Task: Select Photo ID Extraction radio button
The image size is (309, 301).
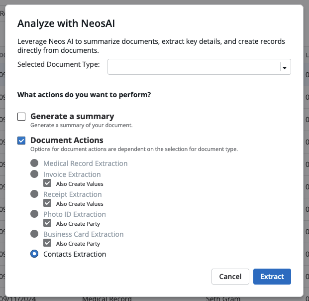Action: (34, 214)
